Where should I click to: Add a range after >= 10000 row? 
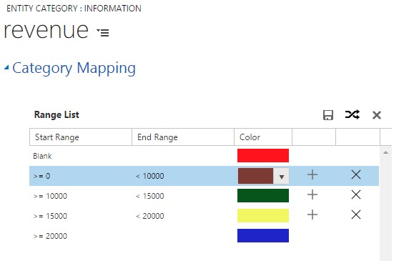[312, 194]
